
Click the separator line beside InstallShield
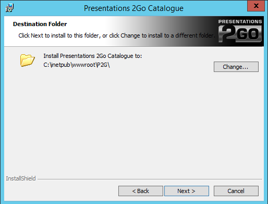click(x=150, y=179)
